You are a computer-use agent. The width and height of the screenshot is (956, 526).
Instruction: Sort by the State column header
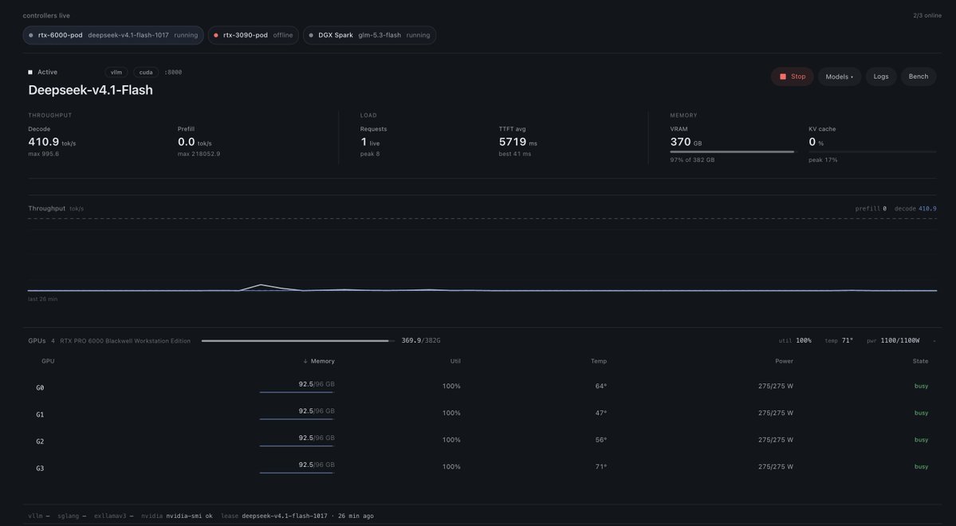tap(921, 362)
